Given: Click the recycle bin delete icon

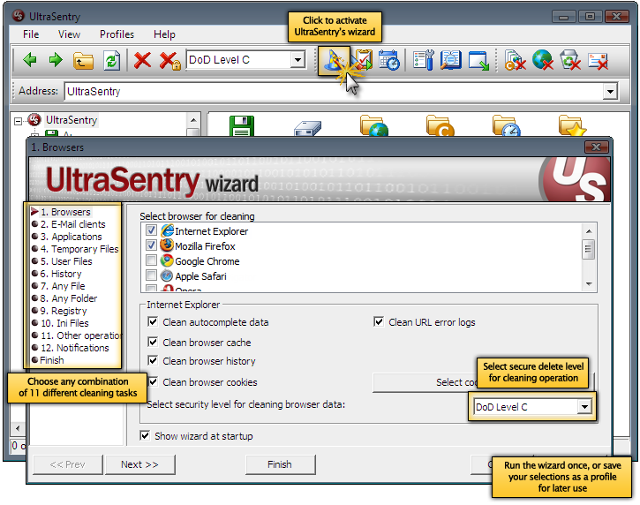Looking at the screenshot, I should tap(570, 61).
